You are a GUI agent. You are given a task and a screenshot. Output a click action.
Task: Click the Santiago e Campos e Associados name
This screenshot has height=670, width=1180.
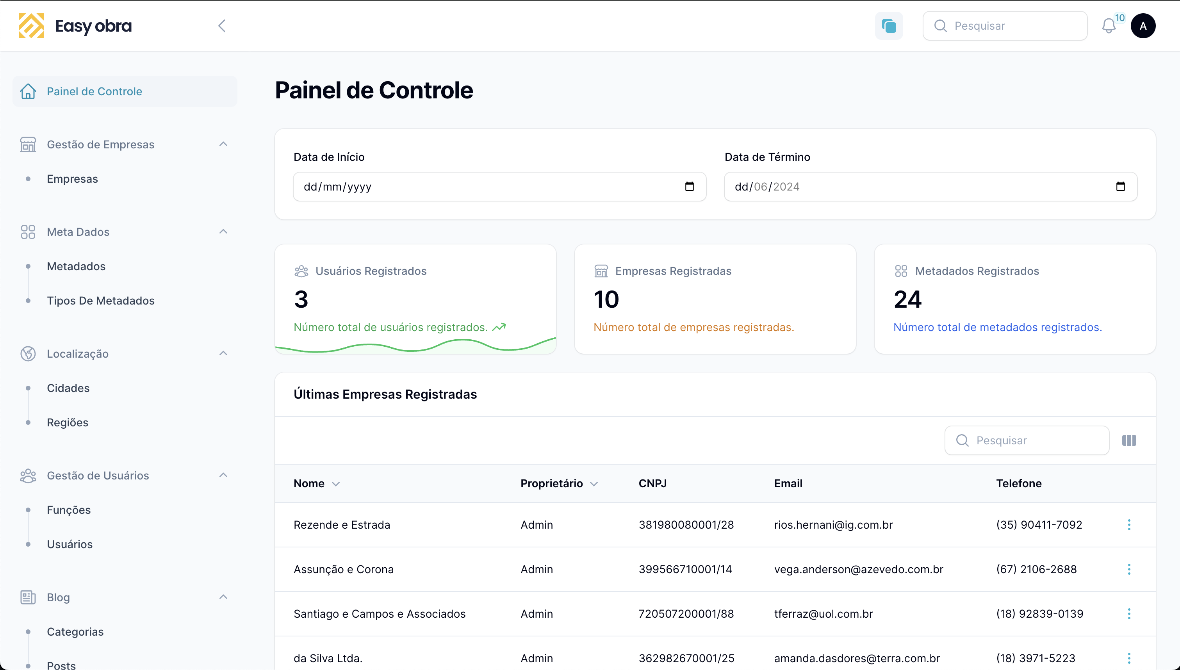(x=380, y=614)
